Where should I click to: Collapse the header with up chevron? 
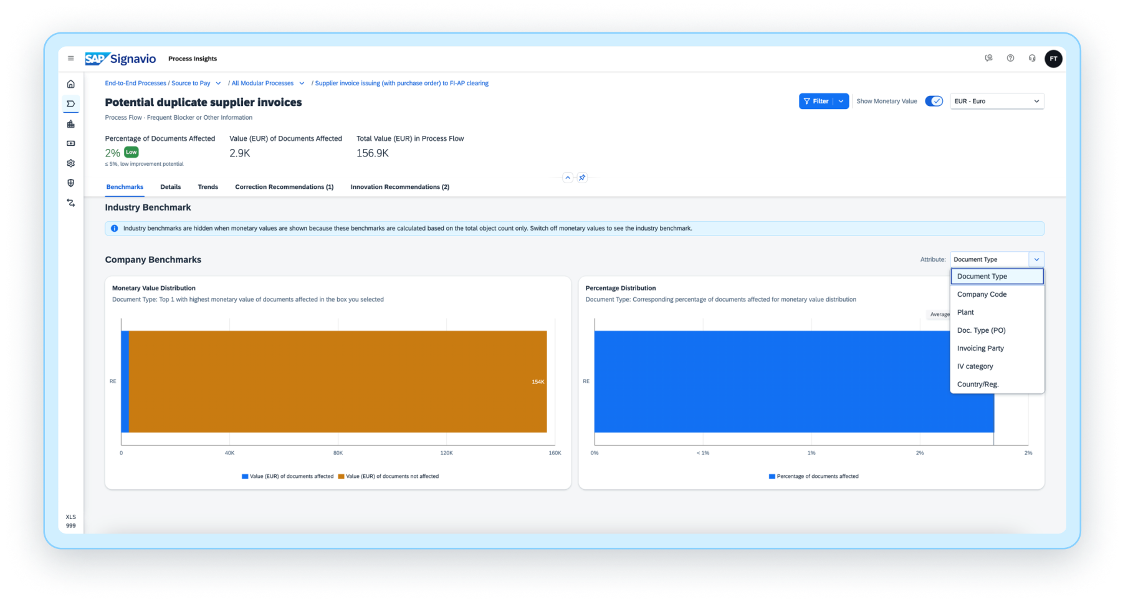568,178
